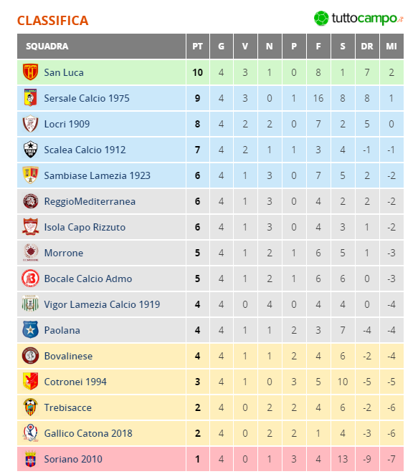Click the Paolana blue star crest
Screen dimensions: 418x474
point(31,330)
